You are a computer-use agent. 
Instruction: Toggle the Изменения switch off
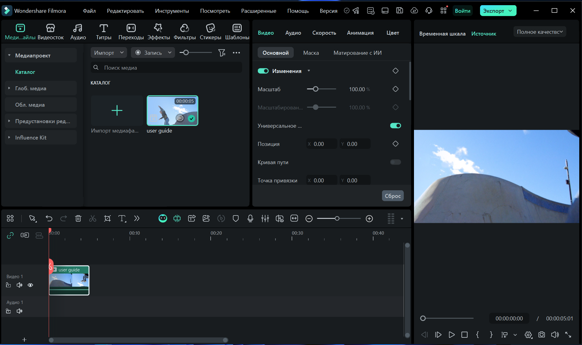click(x=263, y=71)
